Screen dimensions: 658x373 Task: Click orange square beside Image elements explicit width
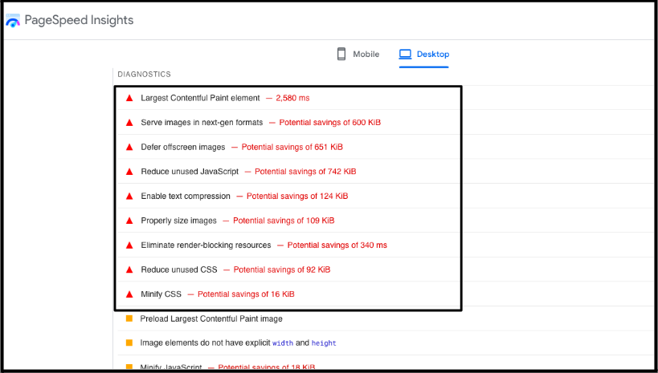(129, 343)
